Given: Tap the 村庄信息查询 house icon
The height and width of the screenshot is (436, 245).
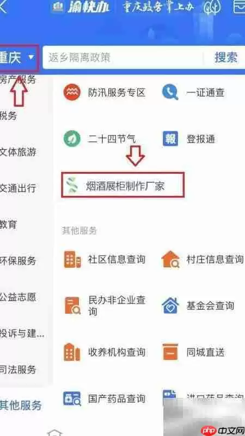Looking at the screenshot, I should [170, 259].
